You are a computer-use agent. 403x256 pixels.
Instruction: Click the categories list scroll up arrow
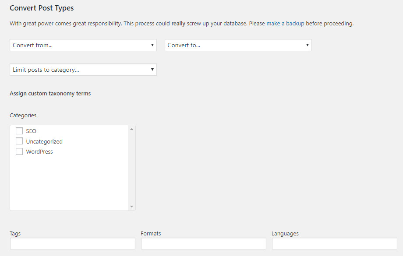click(x=131, y=129)
